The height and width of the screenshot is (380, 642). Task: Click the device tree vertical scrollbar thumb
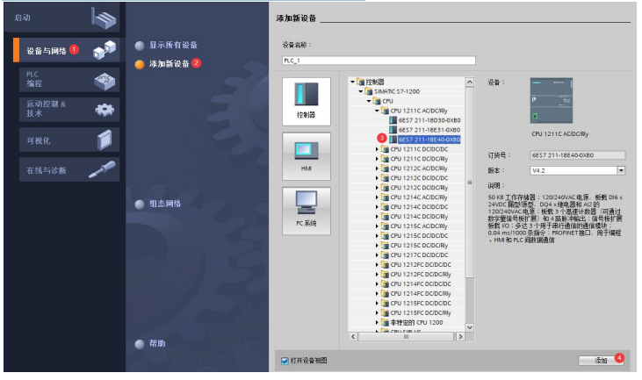tap(470, 183)
